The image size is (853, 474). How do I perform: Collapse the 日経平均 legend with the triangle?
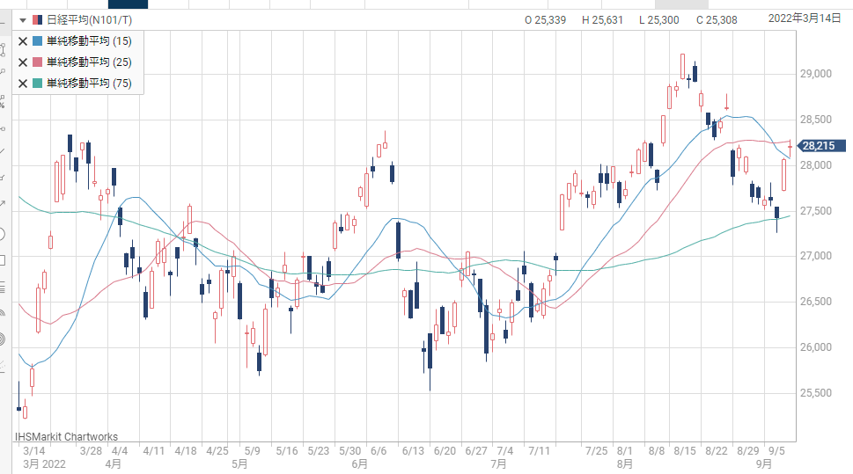tap(22, 19)
